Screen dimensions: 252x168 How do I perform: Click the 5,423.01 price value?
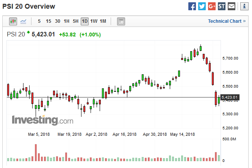click(x=43, y=35)
